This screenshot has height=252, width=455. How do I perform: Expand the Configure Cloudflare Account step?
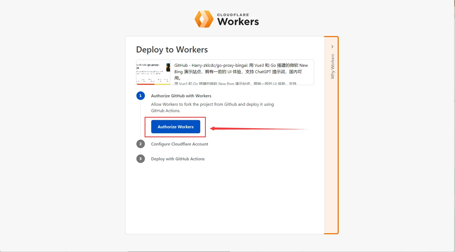180,144
